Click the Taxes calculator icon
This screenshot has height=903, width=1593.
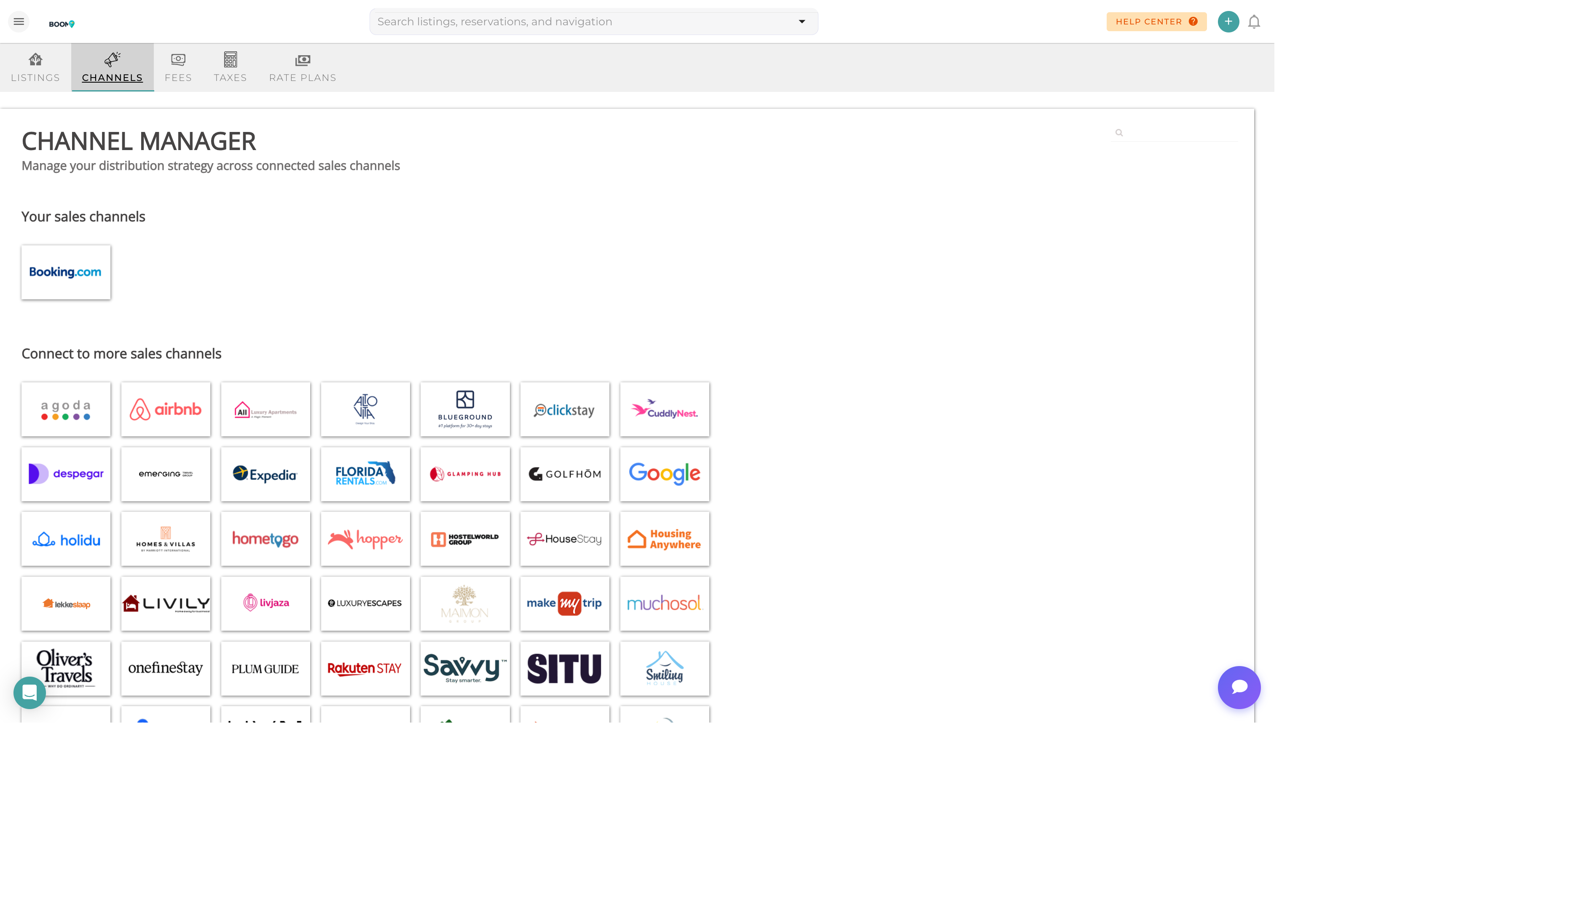tap(230, 60)
